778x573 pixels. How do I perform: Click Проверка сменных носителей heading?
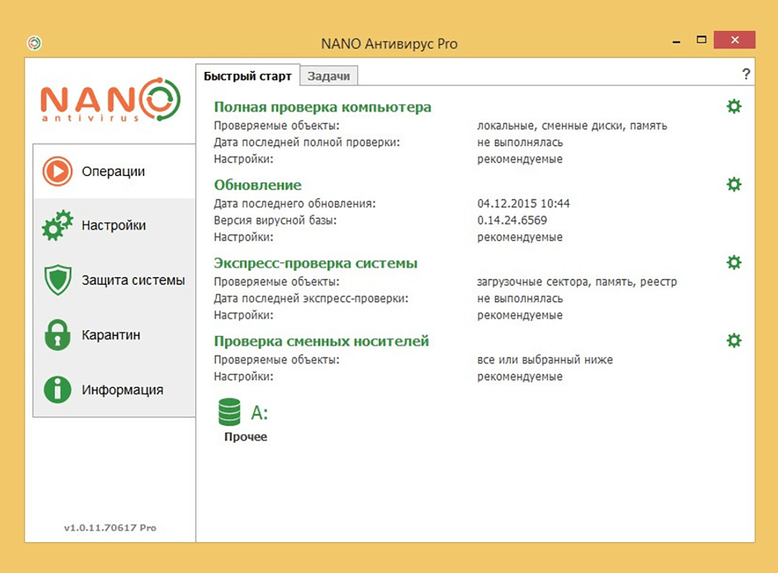(321, 341)
